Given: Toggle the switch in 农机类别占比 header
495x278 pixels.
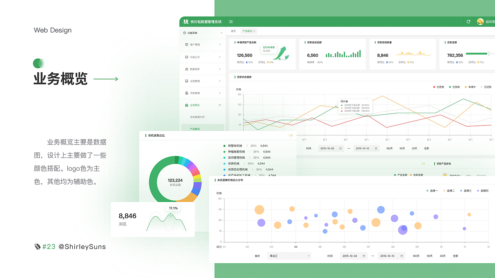Looking at the screenshot, I should coord(290,136).
